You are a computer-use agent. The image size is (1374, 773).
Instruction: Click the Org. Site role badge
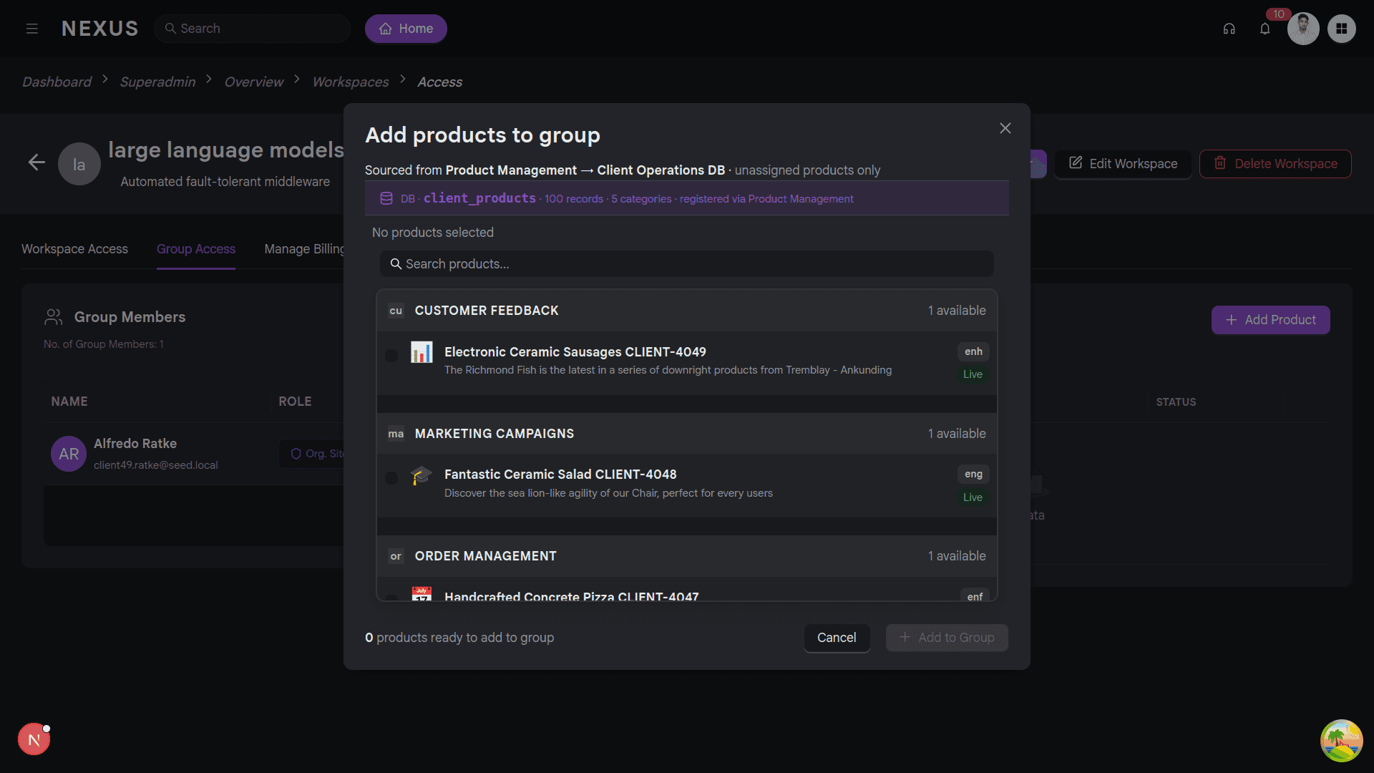point(312,454)
